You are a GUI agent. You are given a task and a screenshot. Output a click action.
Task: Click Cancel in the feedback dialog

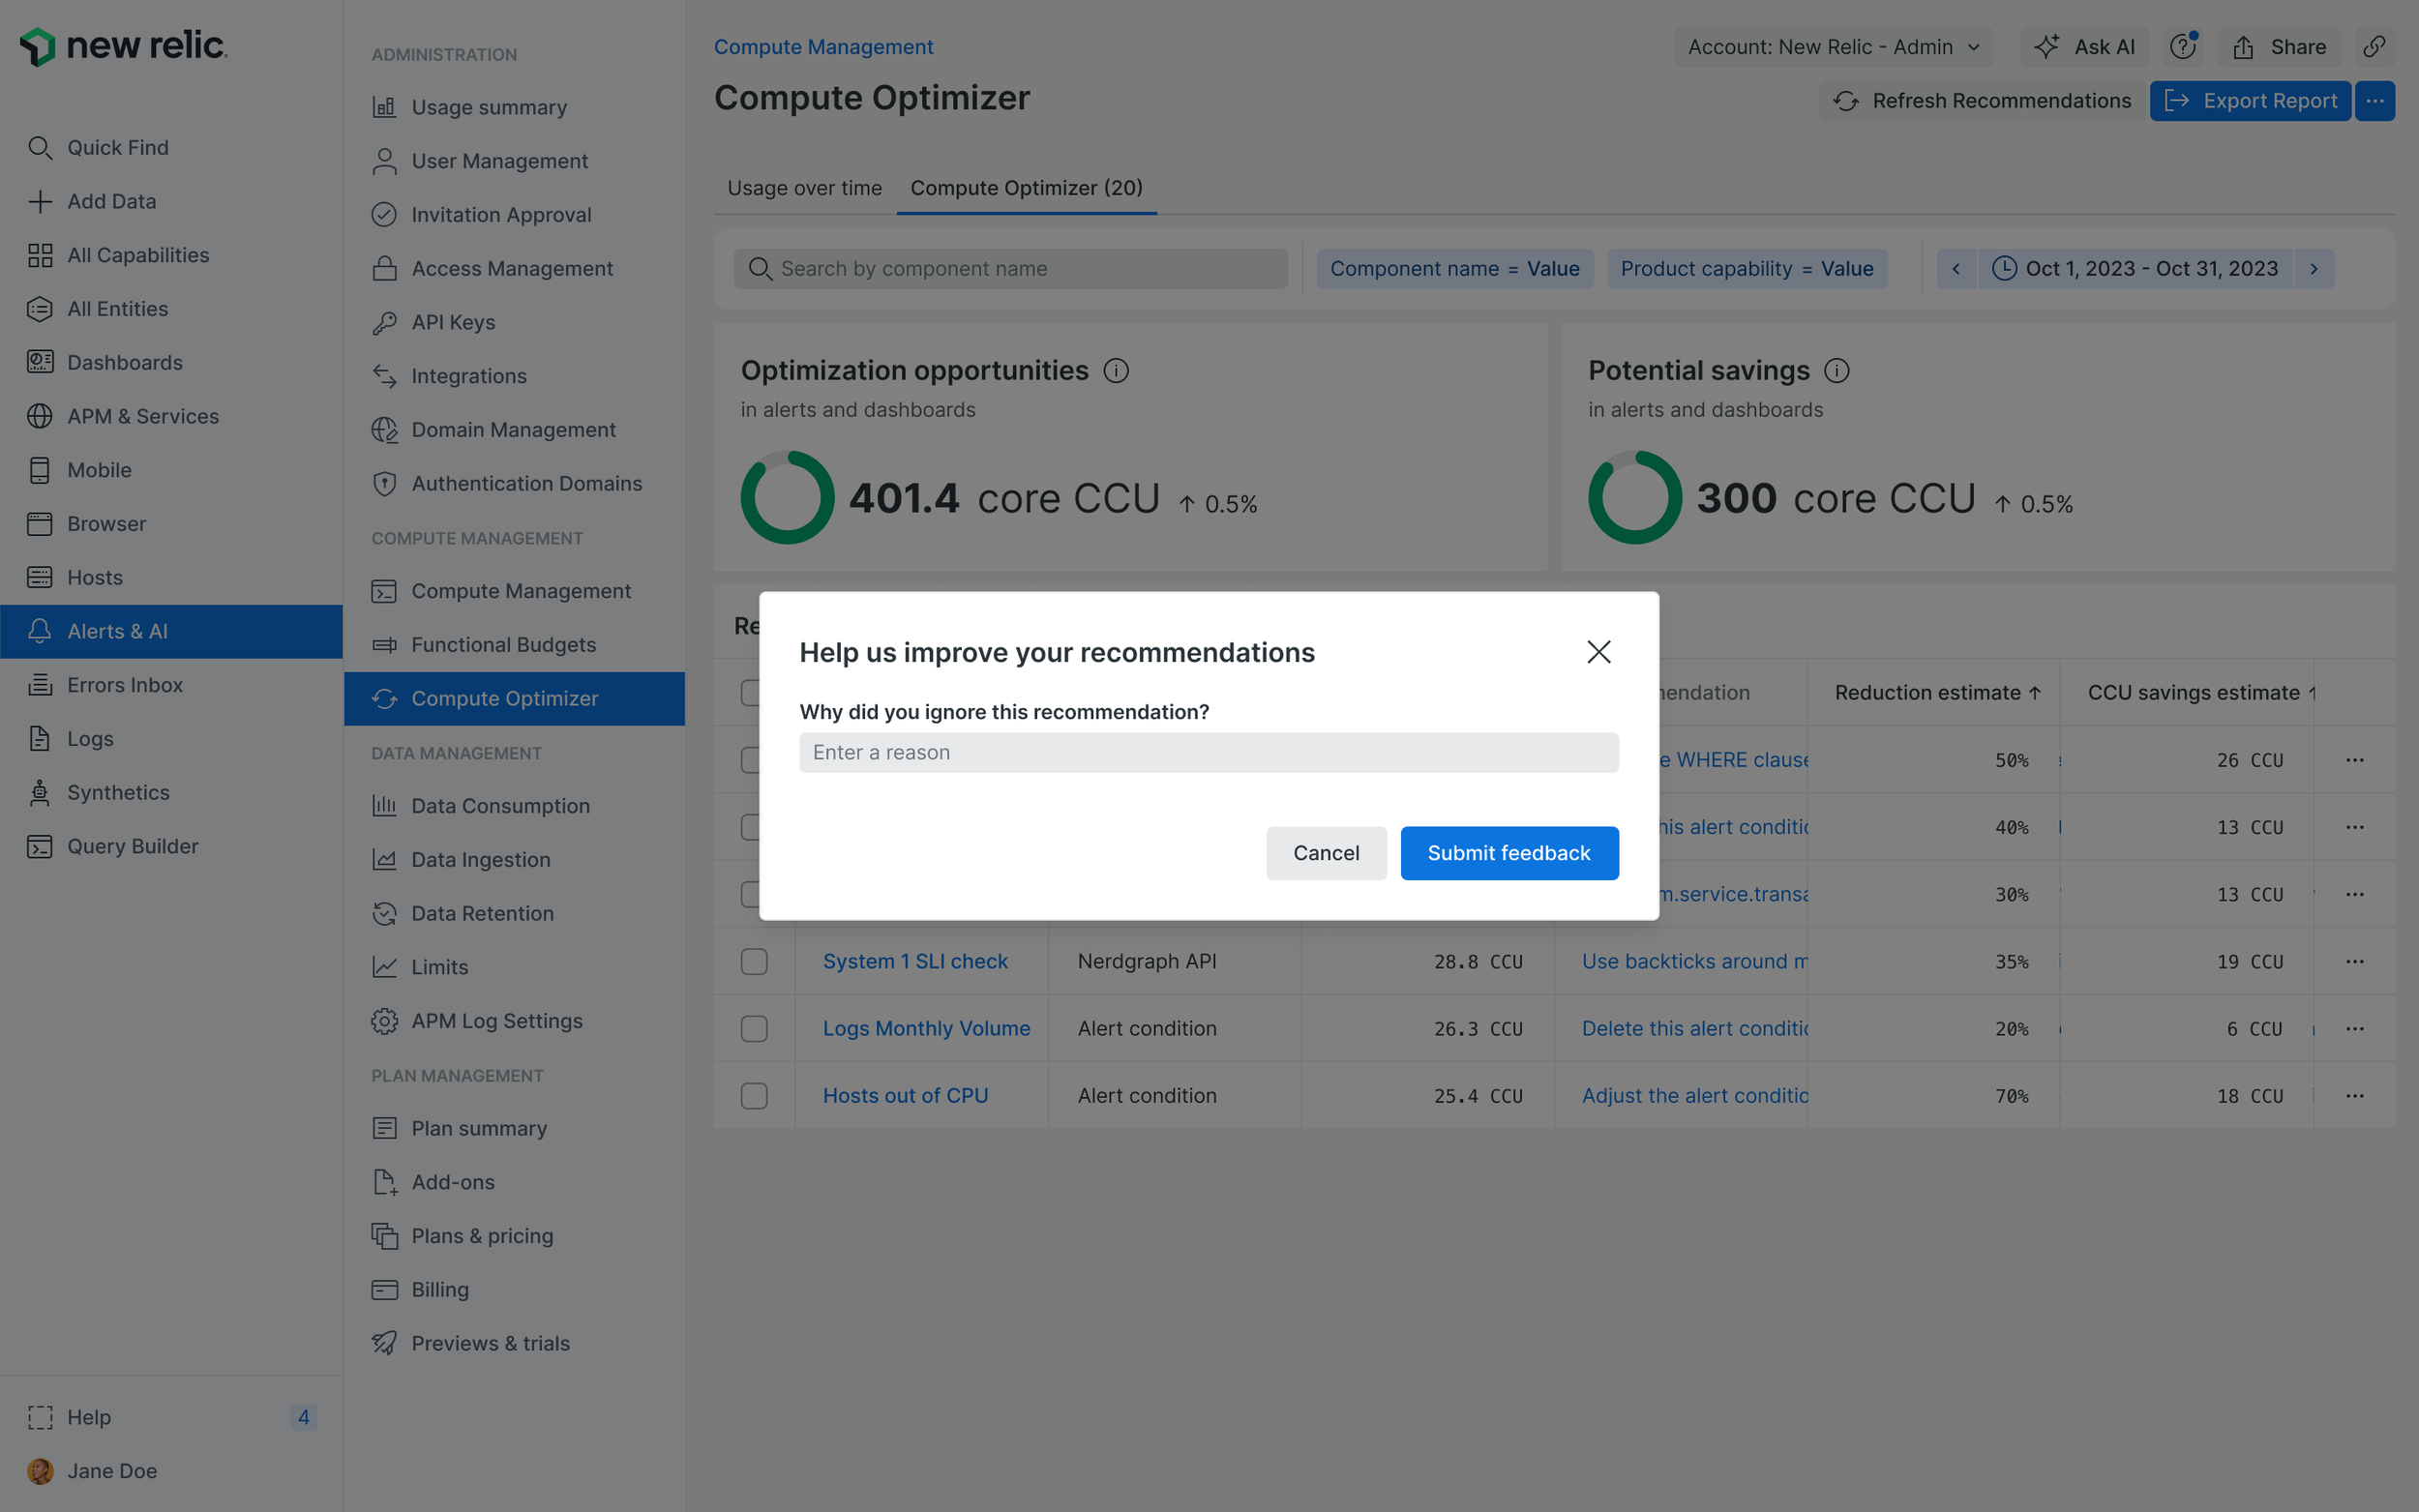[1325, 853]
